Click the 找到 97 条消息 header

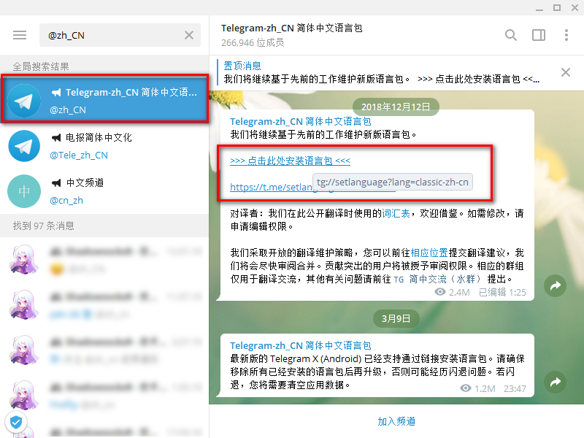click(x=44, y=226)
